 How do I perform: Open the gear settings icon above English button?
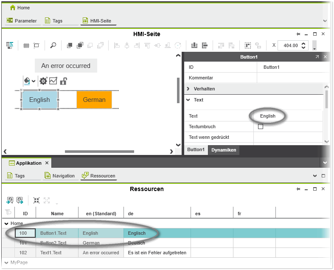pyautogui.click(x=43, y=81)
